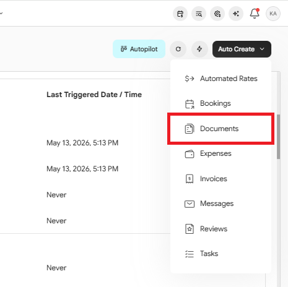
Task: Click the lightning bolt icon button
Action: point(199,49)
